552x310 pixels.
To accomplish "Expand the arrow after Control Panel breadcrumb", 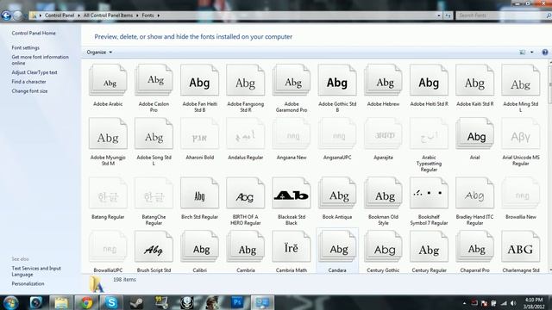I will [78, 15].
